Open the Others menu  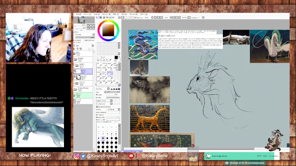144,14
